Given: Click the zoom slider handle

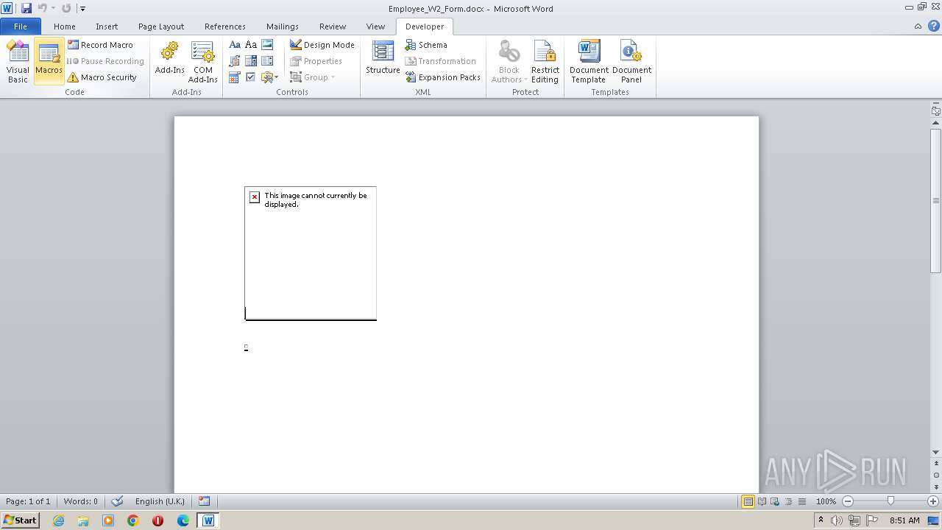Looking at the screenshot, I should [890, 501].
